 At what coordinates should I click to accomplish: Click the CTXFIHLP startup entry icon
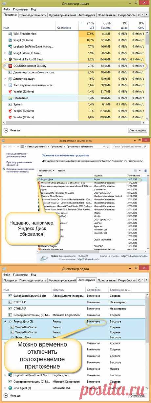10,302
